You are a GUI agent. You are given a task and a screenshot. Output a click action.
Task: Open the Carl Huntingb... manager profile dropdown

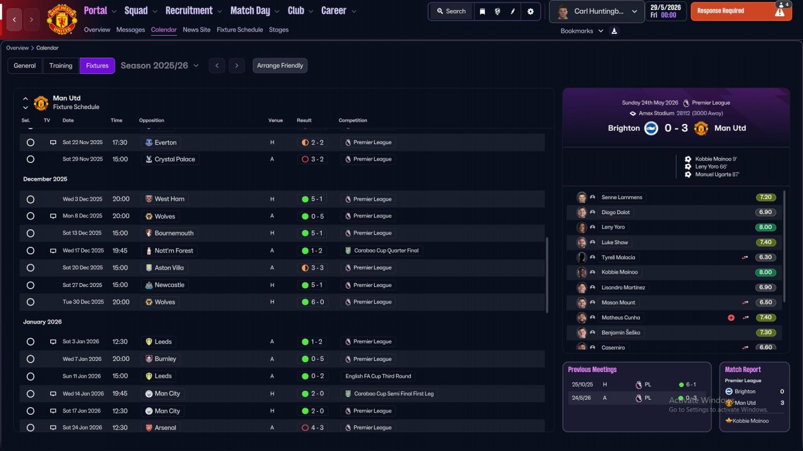pos(597,11)
